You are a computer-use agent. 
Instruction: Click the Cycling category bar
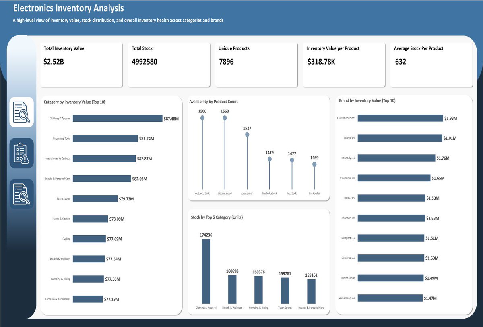coord(89,239)
